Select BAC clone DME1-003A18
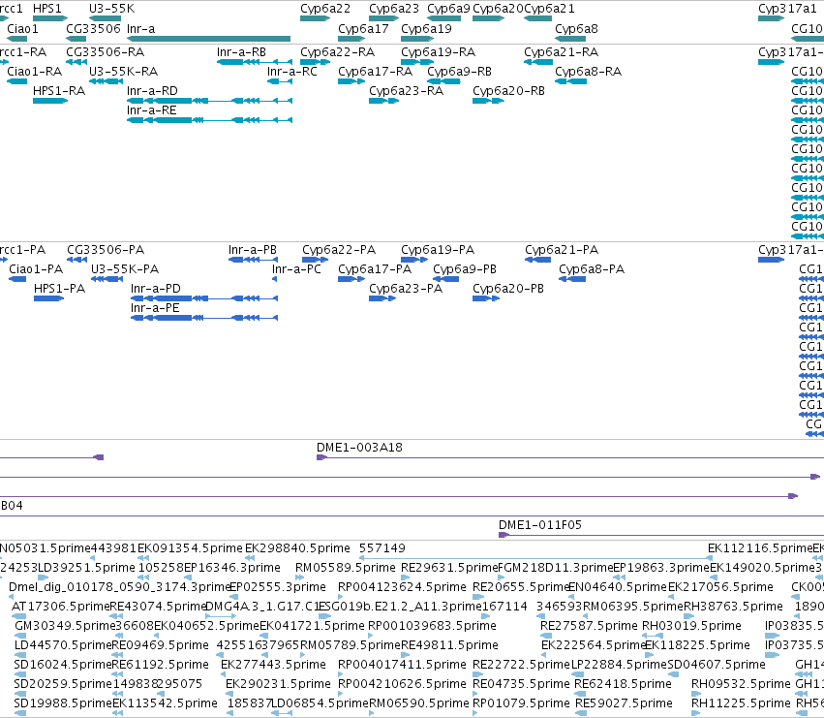 570,457
